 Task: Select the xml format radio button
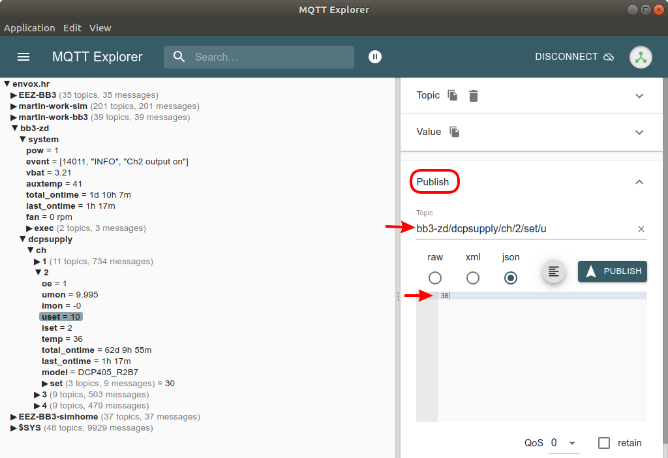coord(472,278)
